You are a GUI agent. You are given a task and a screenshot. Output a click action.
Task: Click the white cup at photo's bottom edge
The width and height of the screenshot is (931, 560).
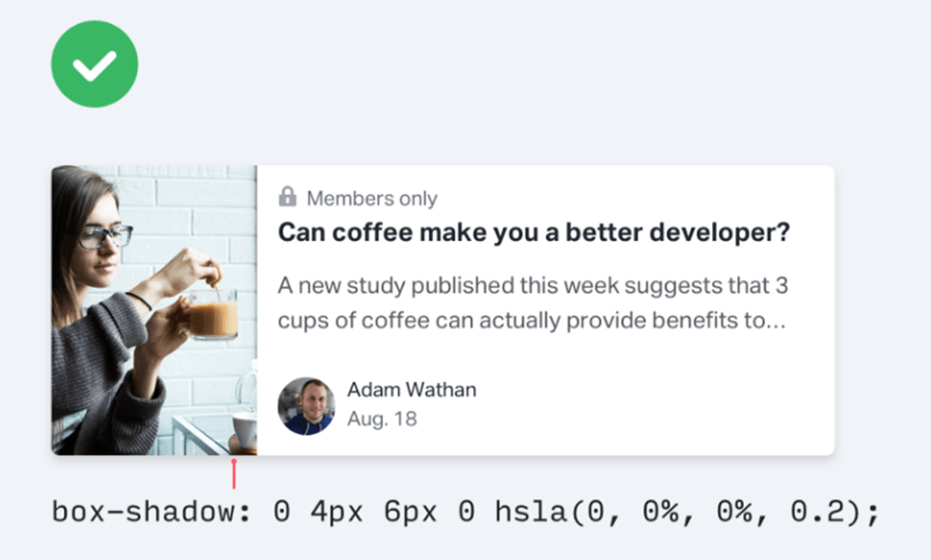(245, 429)
